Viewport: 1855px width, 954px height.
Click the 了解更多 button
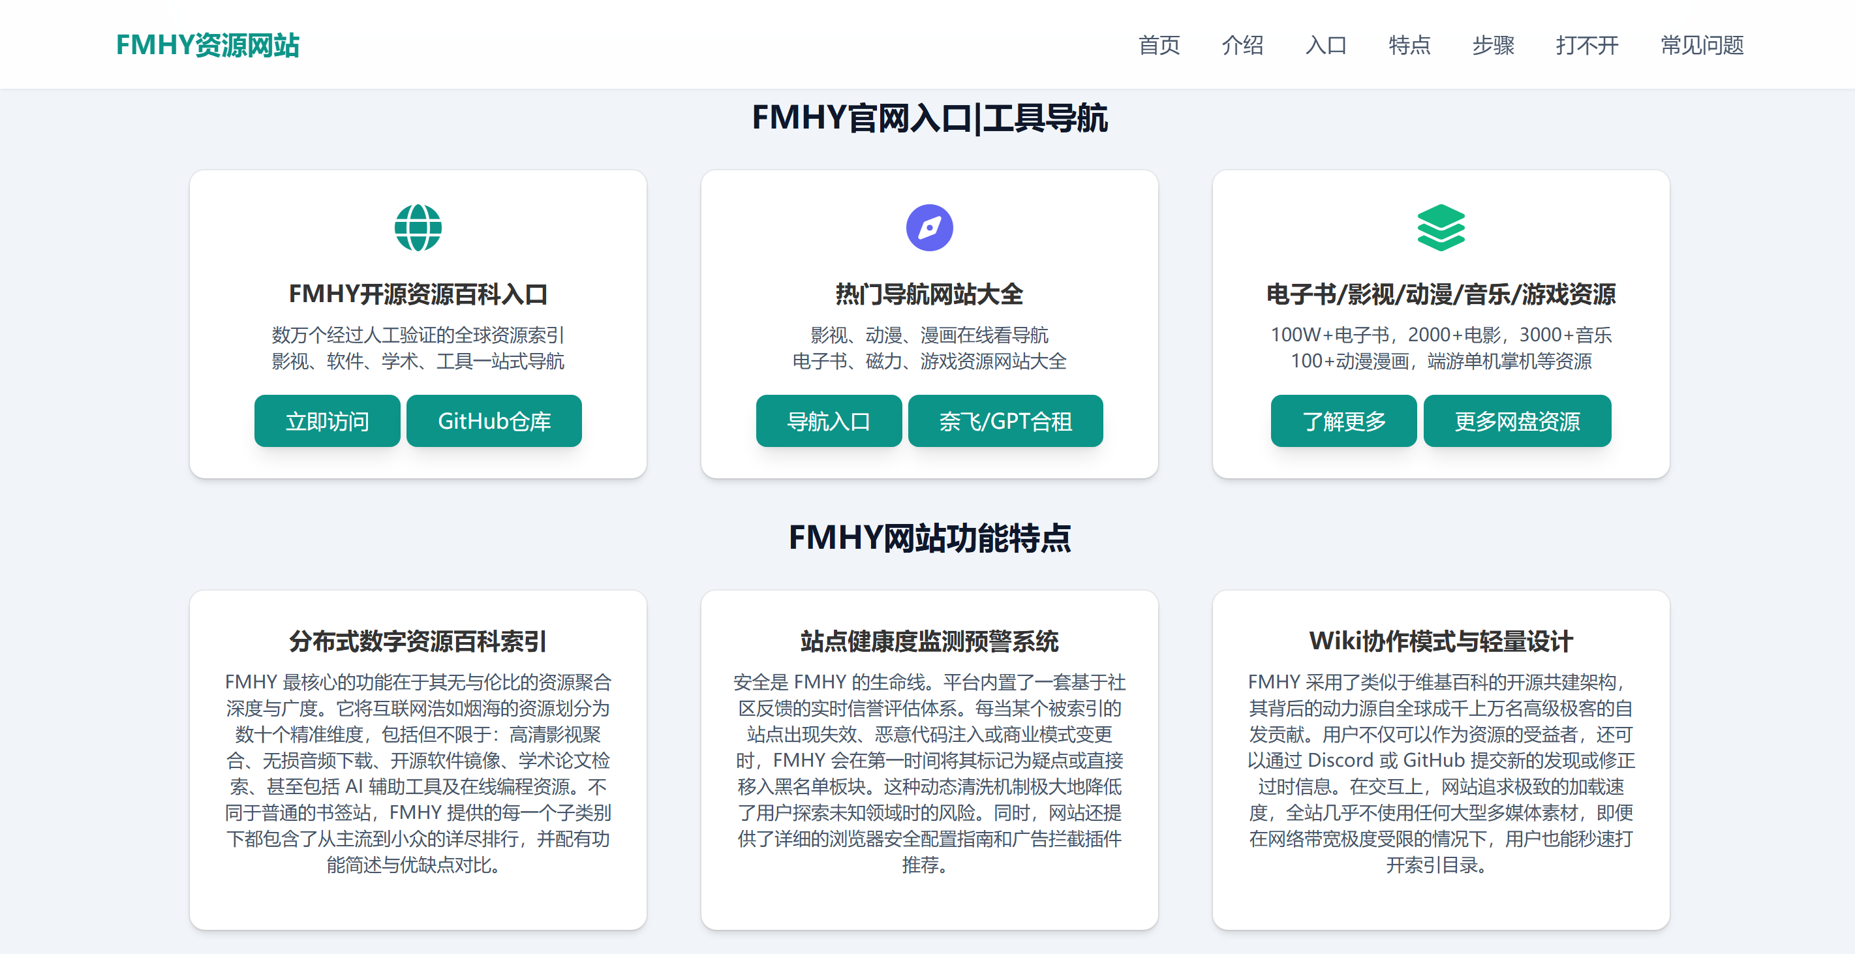tap(1343, 421)
